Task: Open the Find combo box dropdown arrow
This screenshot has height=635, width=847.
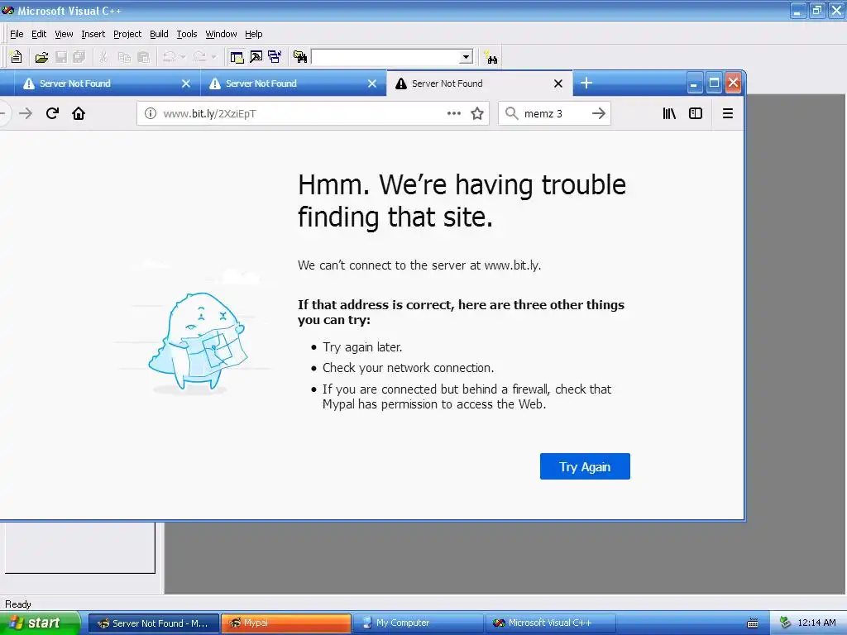Action: pos(467,57)
